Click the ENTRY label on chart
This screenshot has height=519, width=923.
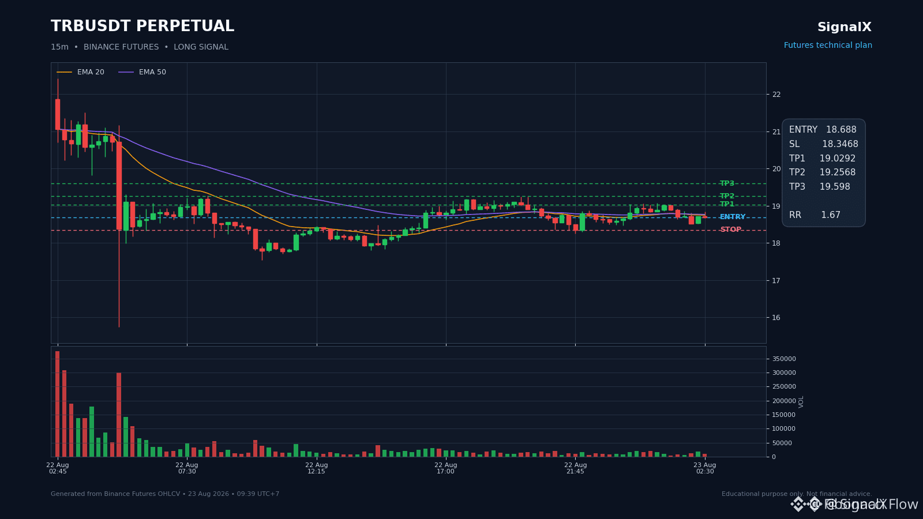coord(733,217)
